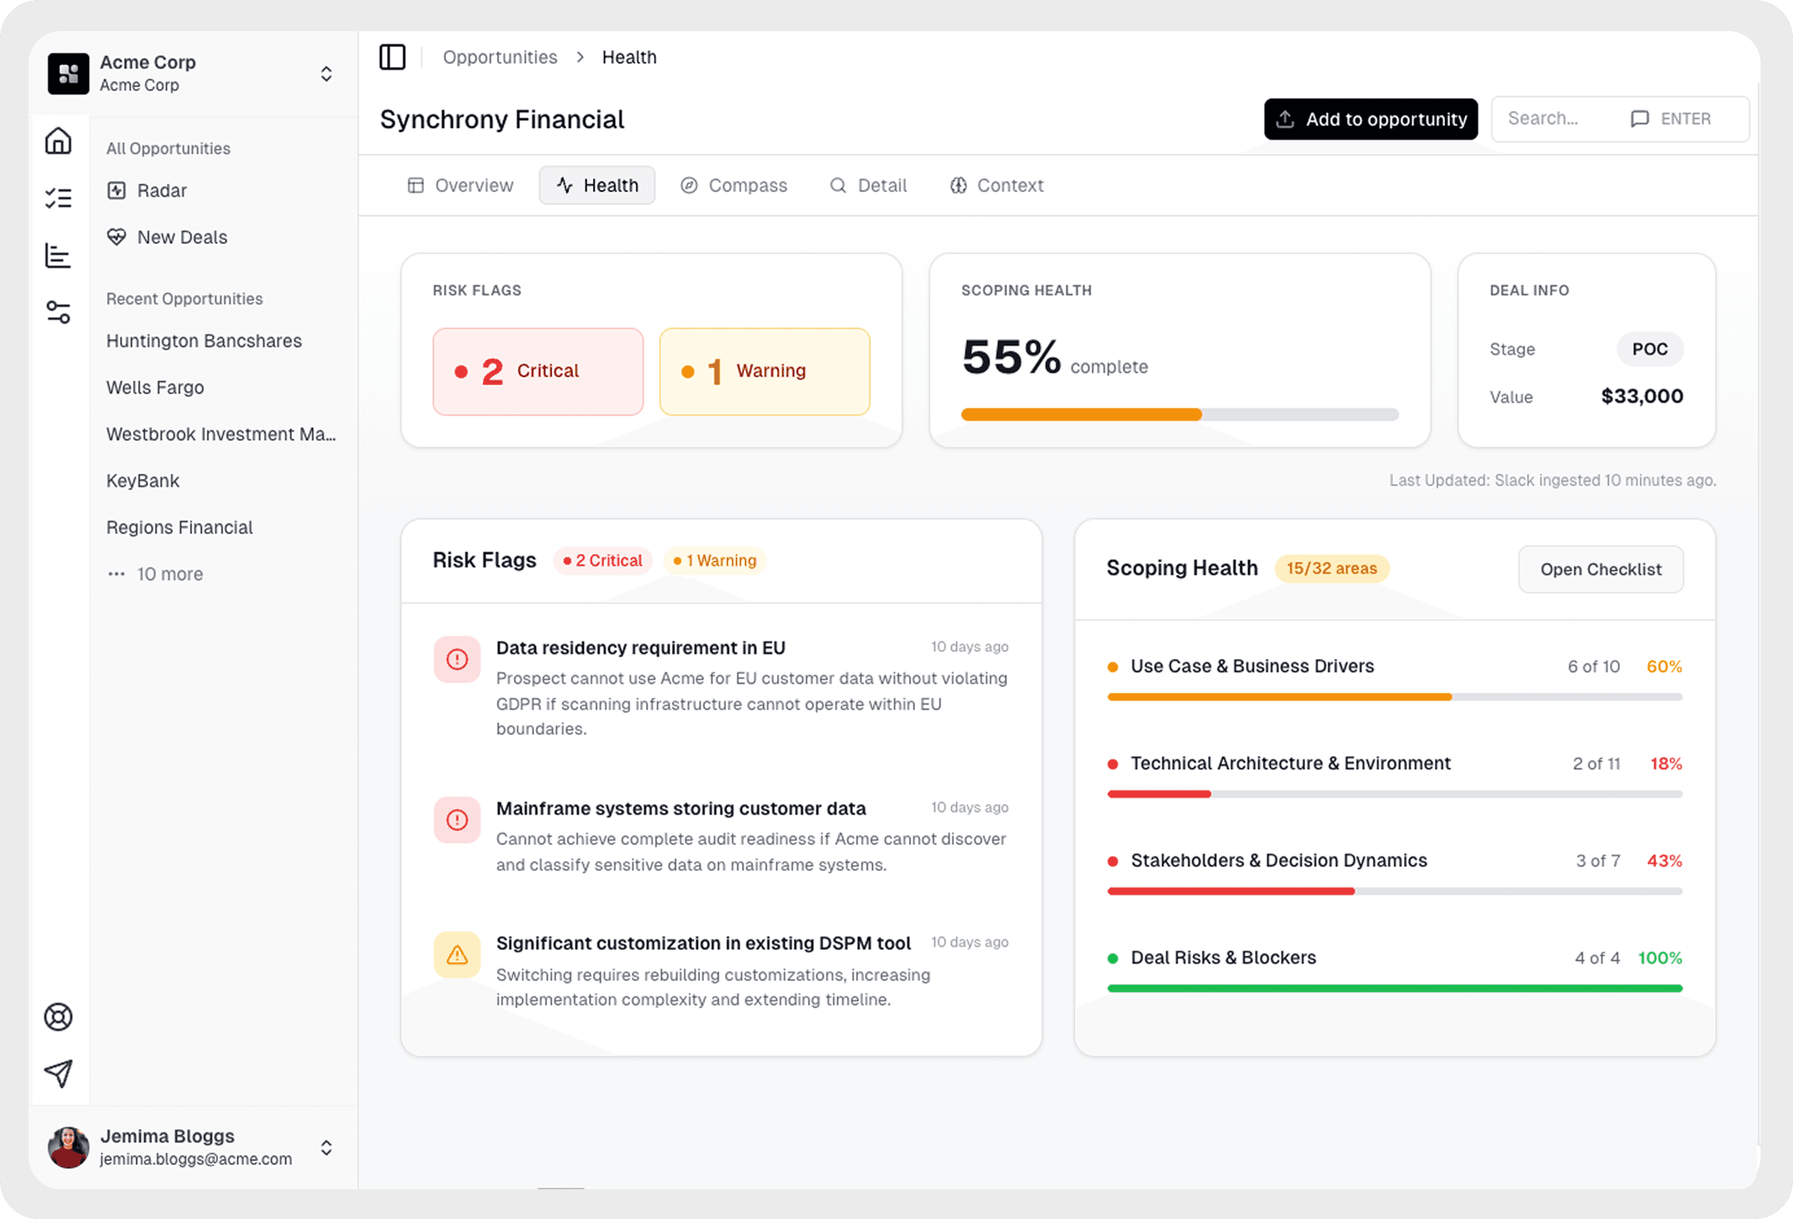
Task: Open Radar in the sidebar
Action: click(161, 190)
